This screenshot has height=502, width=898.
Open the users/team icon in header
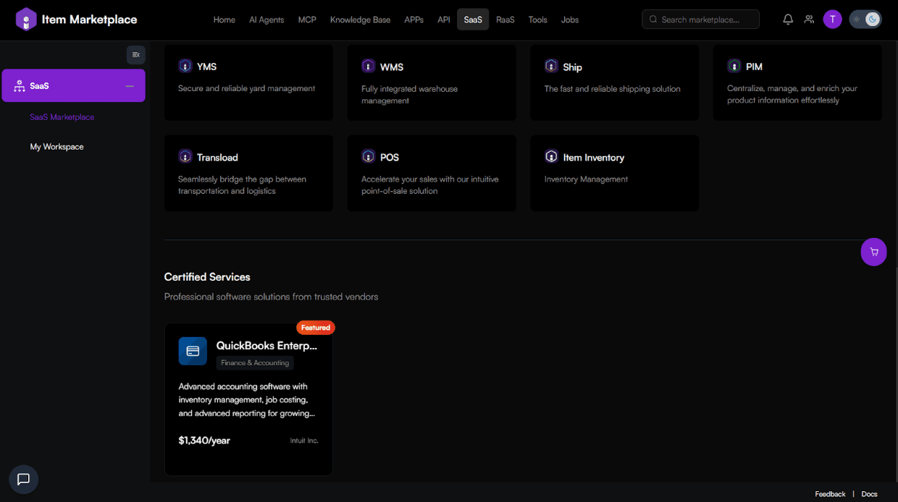pos(809,20)
